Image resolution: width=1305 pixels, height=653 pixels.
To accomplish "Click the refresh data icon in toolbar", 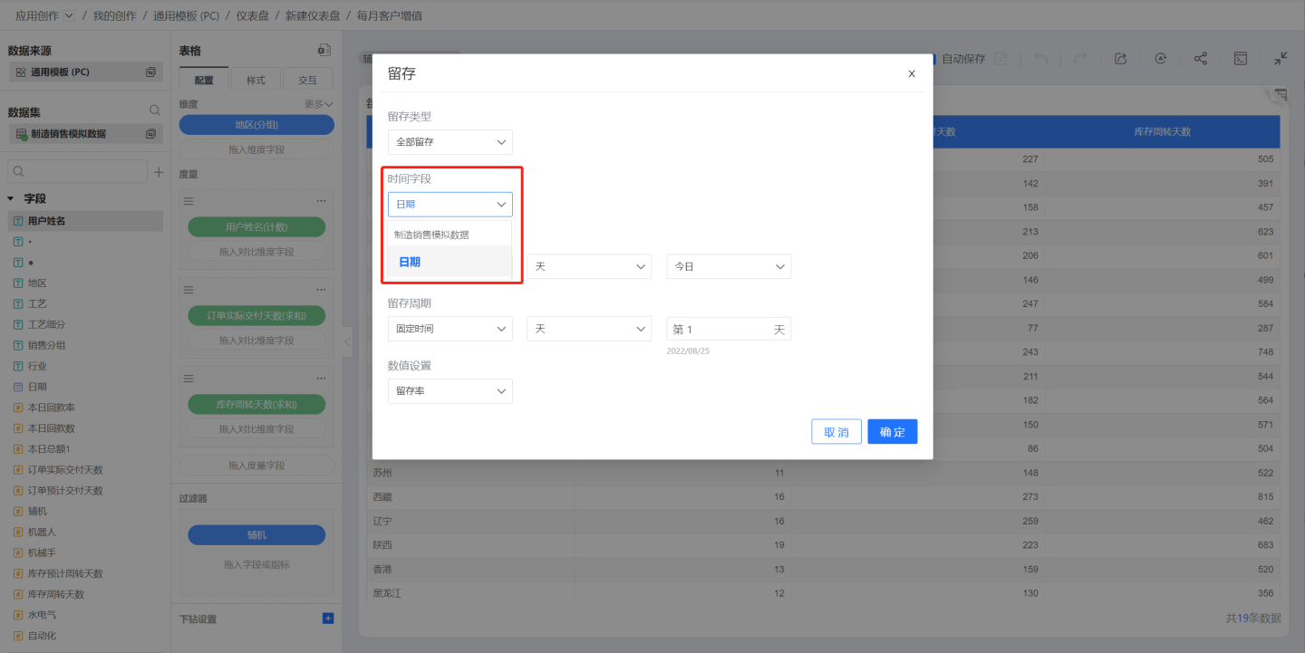I will click(1160, 59).
